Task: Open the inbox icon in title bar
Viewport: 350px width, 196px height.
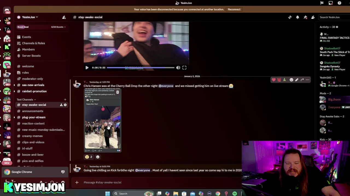Action: pos(331,3)
